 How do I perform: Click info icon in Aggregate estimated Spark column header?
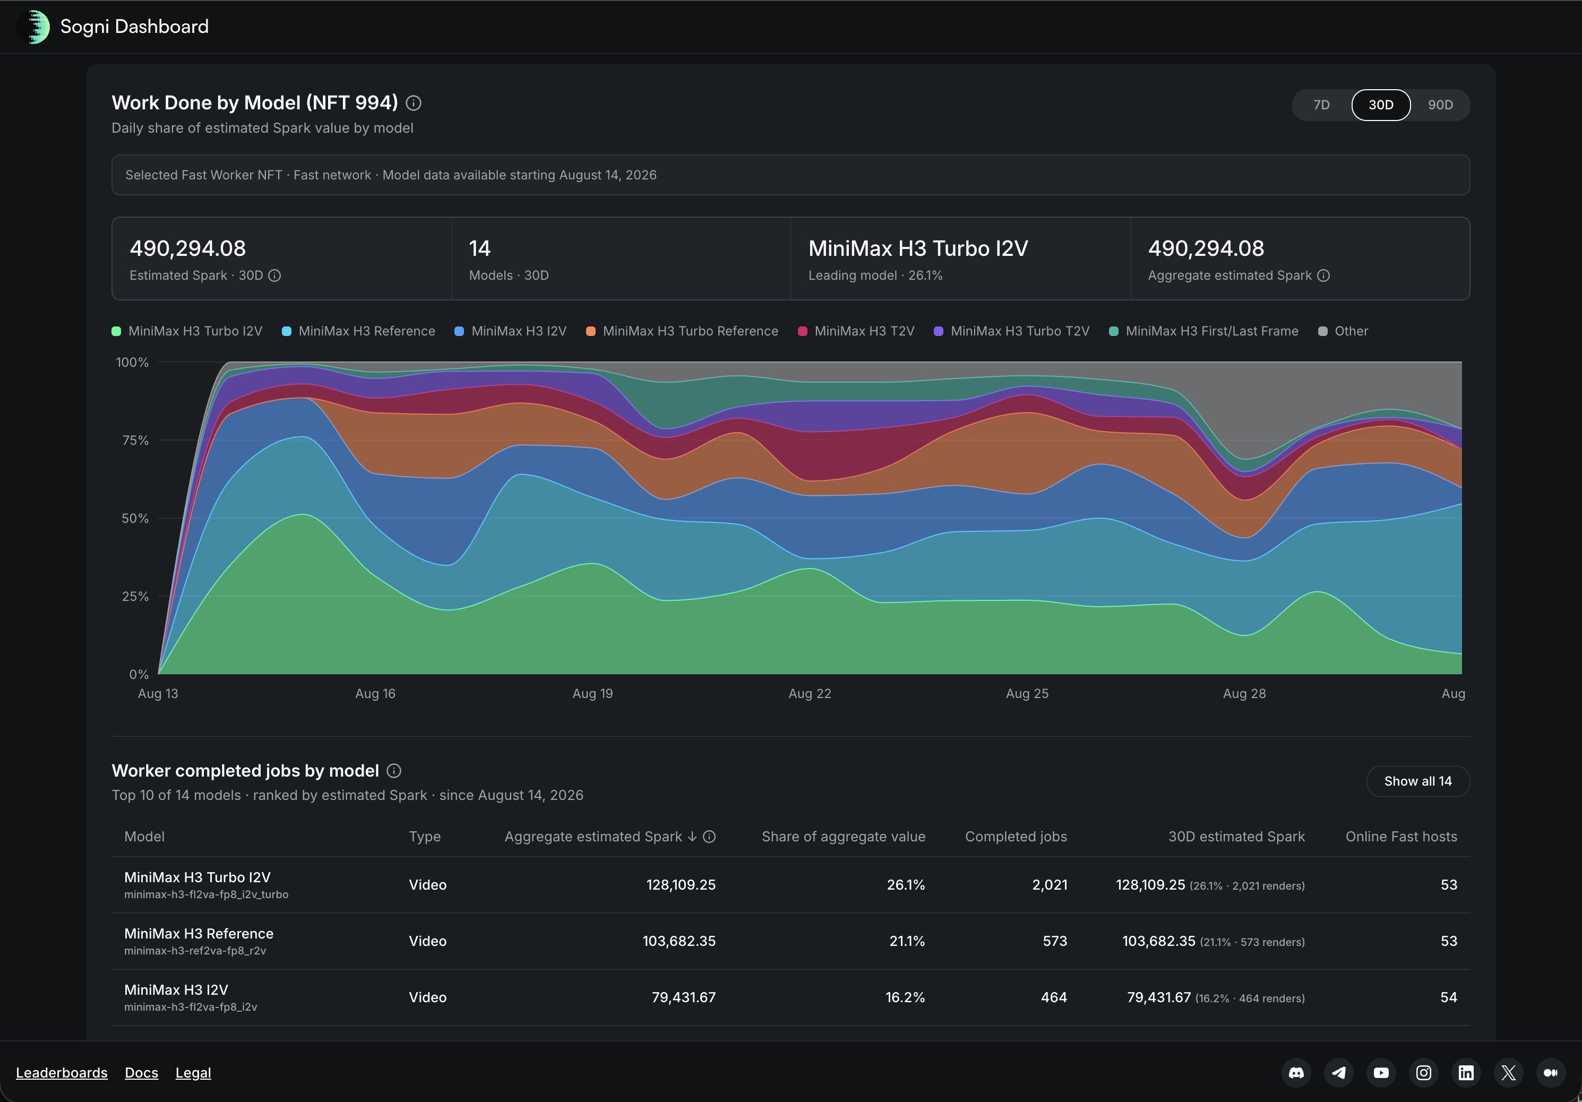pyautogui.click(x=709, y=837)
